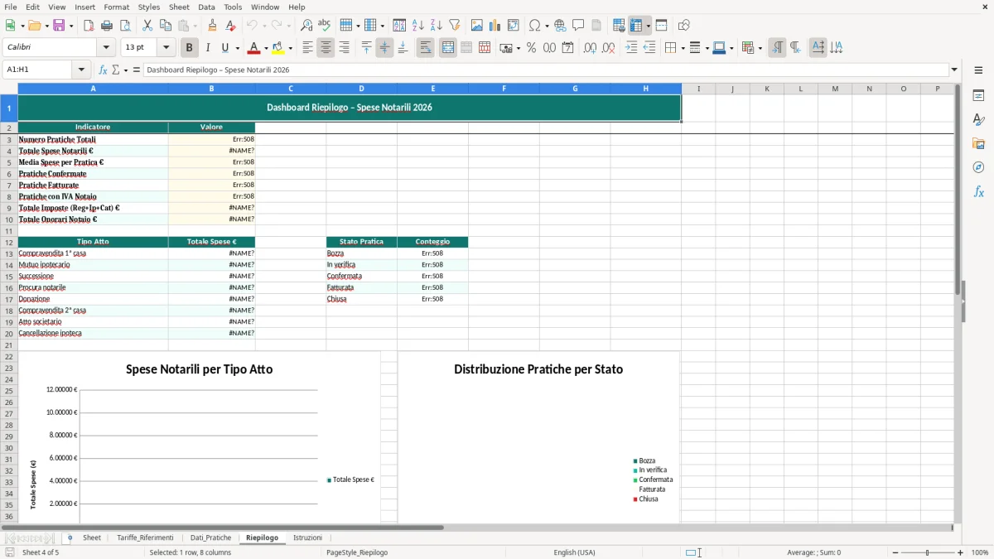Activate Clone Formatting paintbrush

(x=213, y=26)
